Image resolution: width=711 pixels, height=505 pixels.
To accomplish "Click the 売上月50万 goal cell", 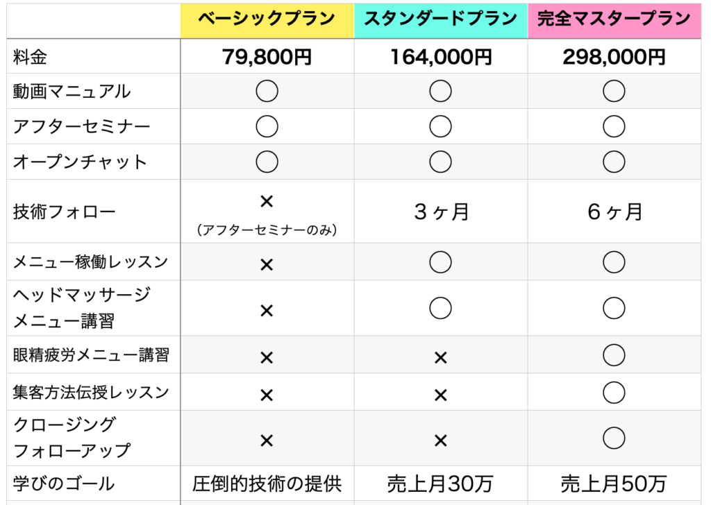I will tap(614, 483).
